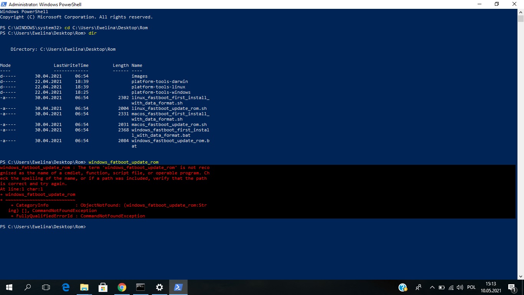The height and width of the screenshot is (295, 524).
Task: Click the window title 'Administrator: Windows PowerShell'
Action: coord(45,4)
